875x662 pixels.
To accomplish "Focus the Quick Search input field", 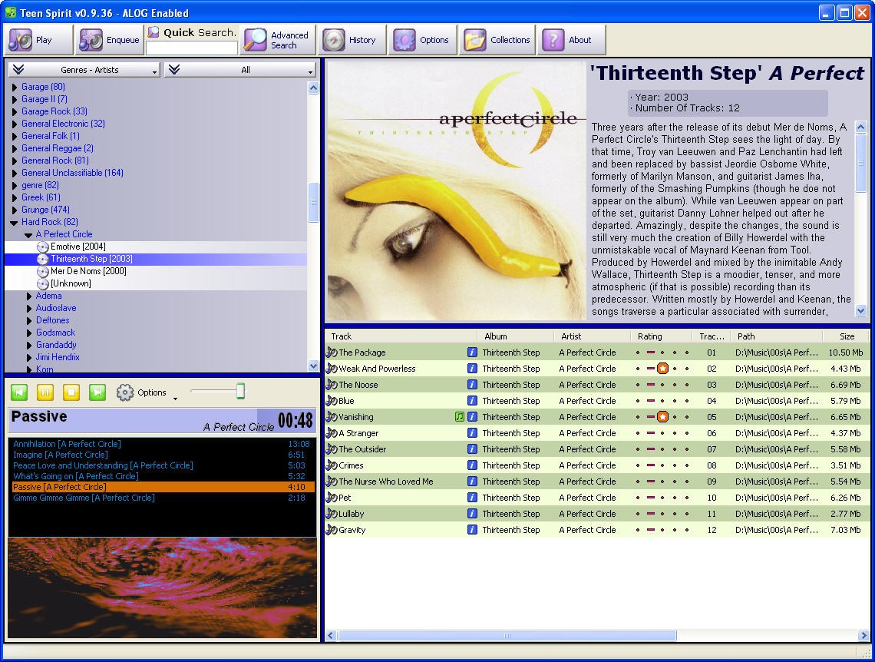I will 191,48.
